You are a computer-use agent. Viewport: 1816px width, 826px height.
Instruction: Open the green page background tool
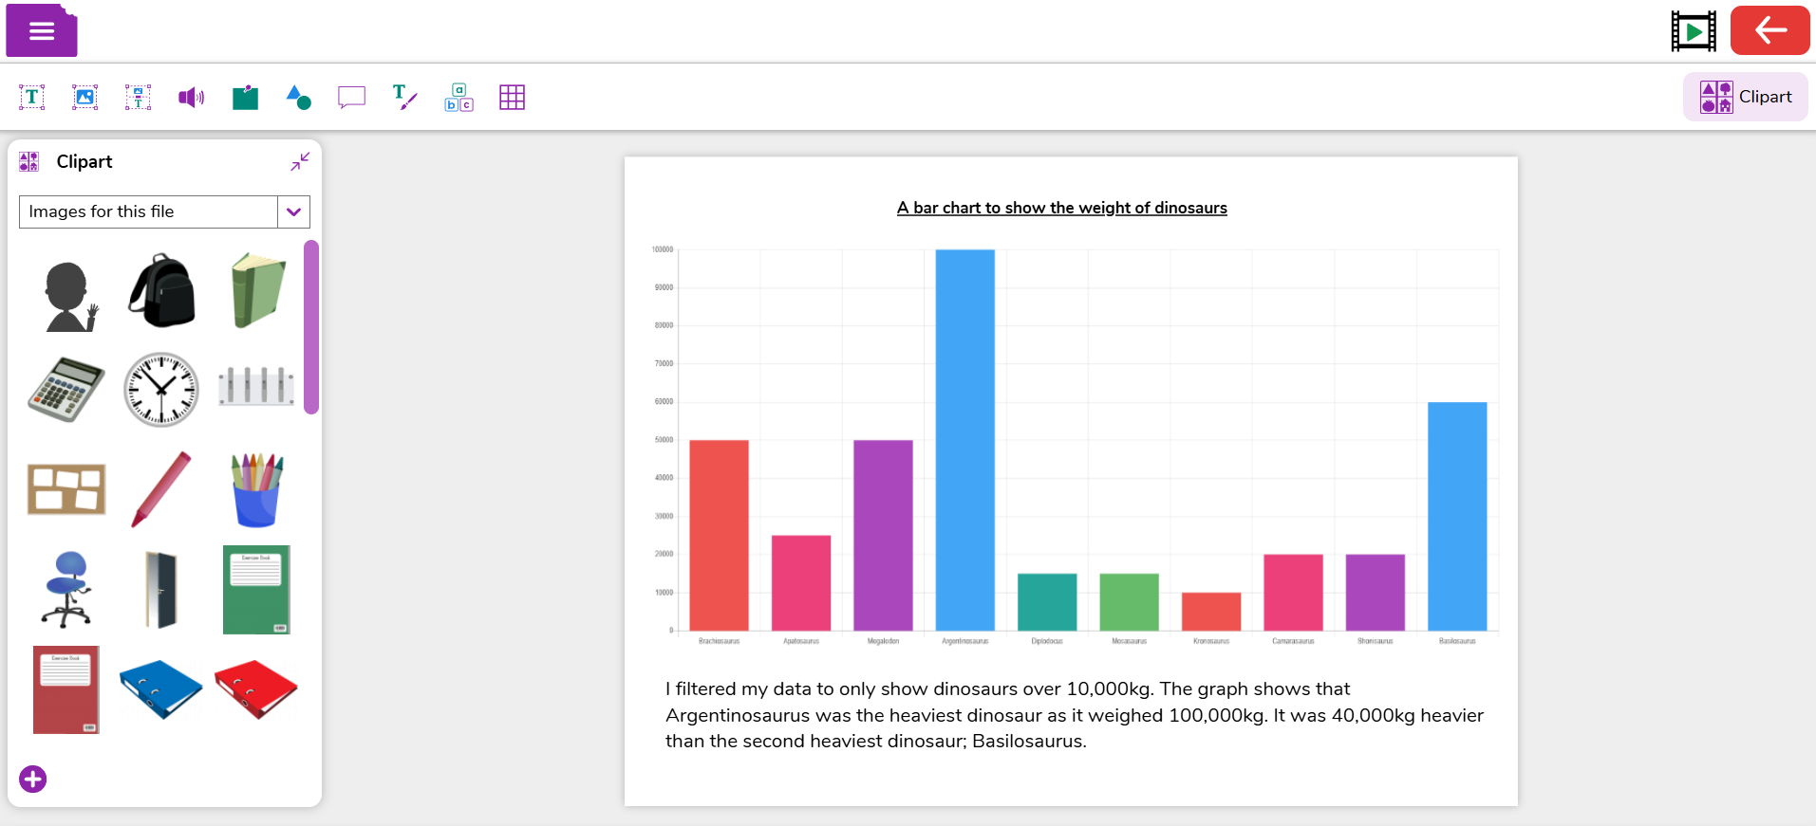point(245,97)
